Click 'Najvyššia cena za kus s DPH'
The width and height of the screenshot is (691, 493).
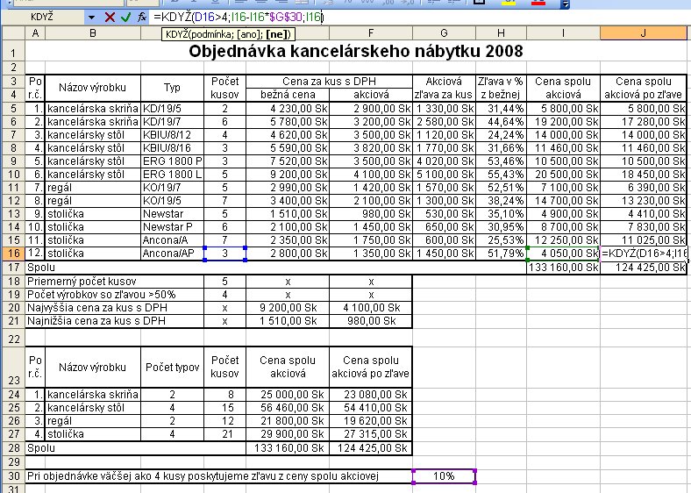[97, 308]
